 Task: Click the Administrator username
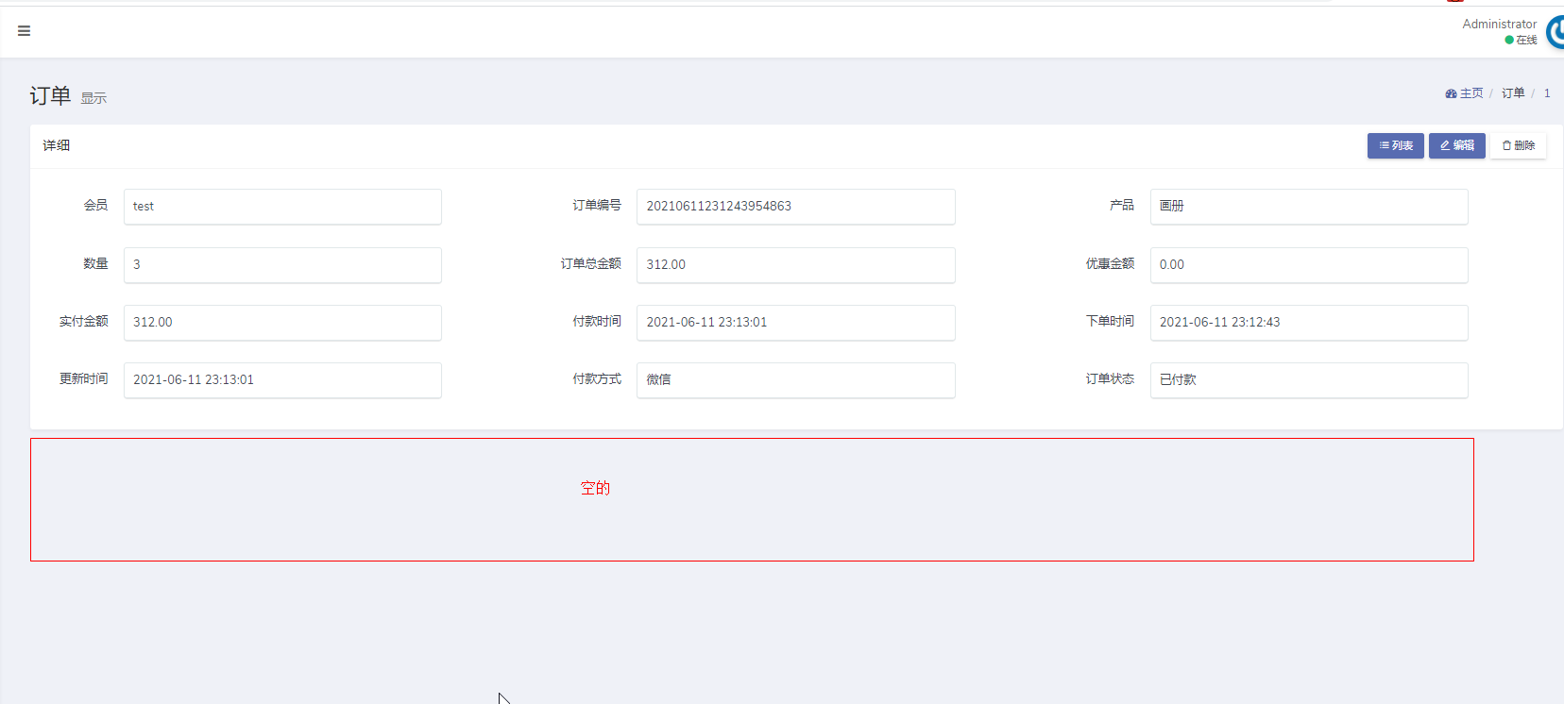(x=1499, y=25)
